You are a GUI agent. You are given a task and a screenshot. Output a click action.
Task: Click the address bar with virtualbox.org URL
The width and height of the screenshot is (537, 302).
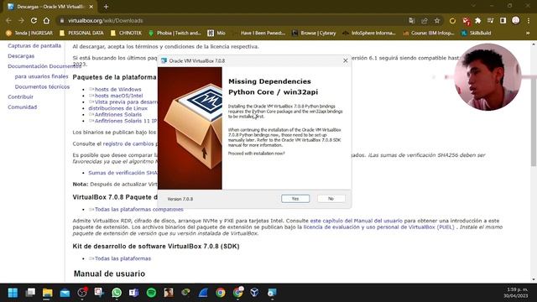click(x=233, y=20)
